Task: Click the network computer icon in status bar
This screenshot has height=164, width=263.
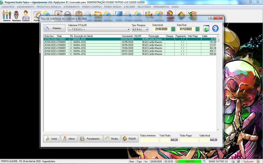Action: 238,161
